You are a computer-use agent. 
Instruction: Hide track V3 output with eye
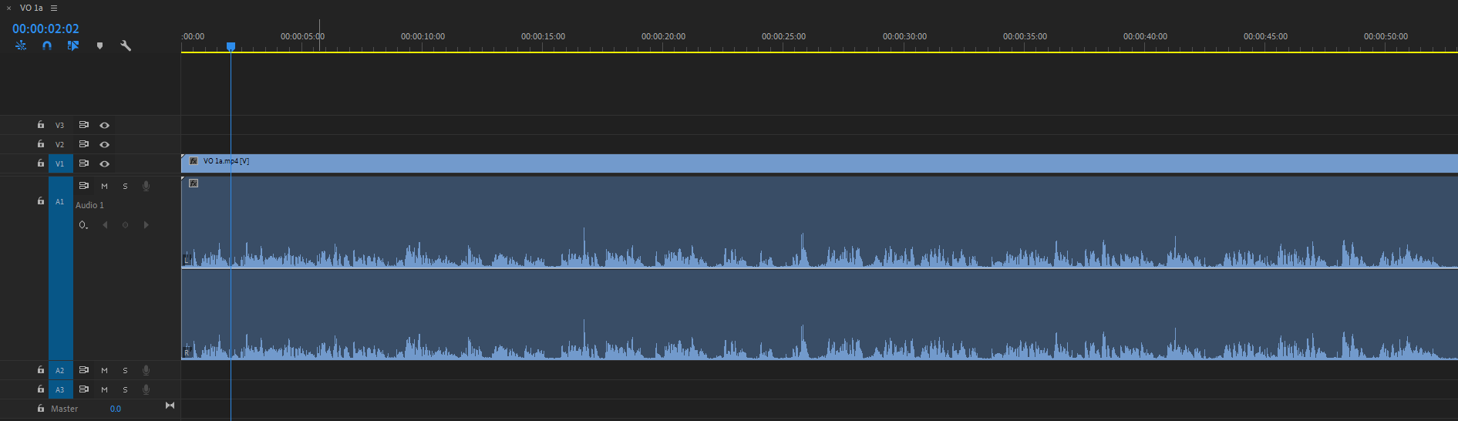pos(105,125)
